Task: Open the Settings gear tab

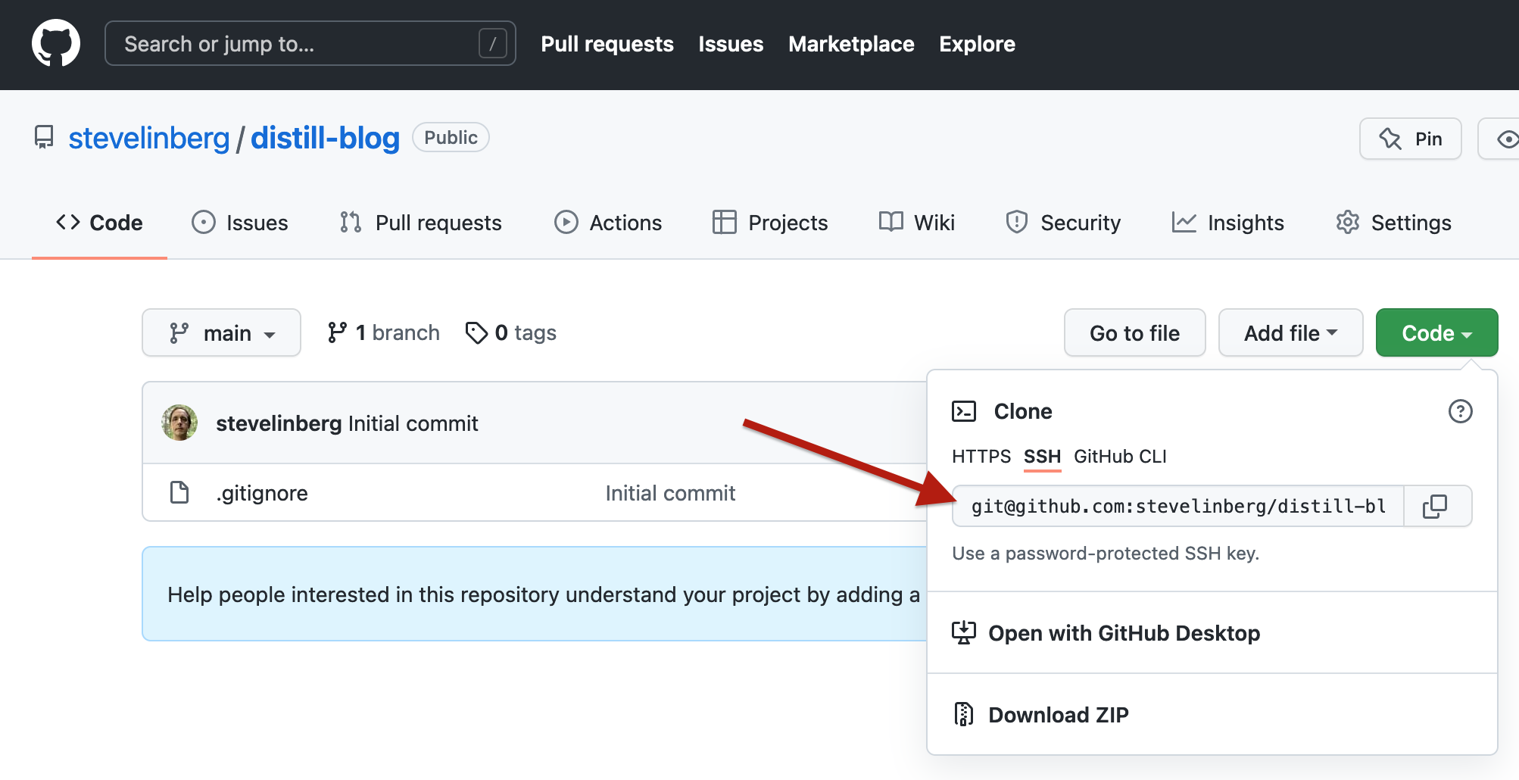Action: (1393, 223)
